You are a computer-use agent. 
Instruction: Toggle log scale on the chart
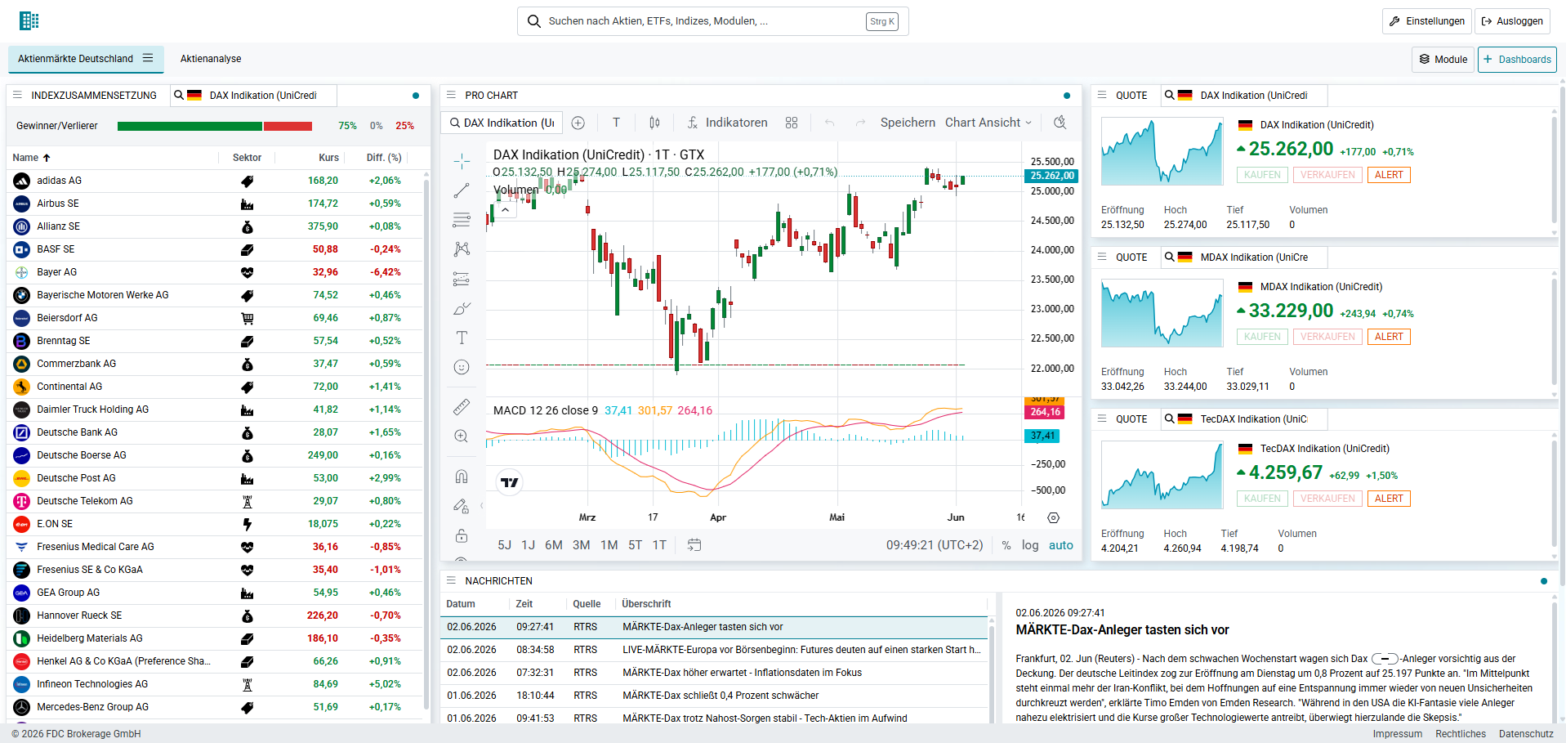[1030, 545]
